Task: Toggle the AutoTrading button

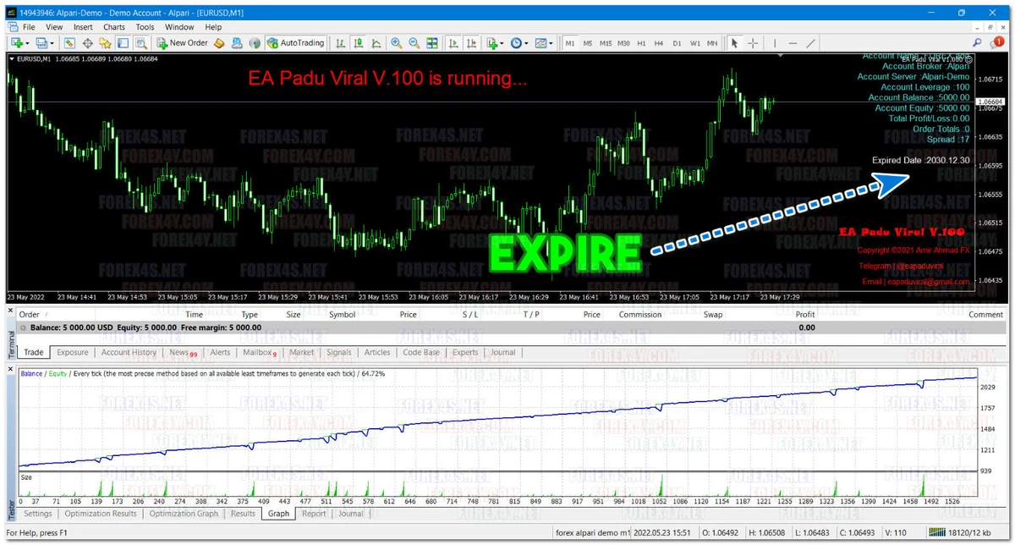Action: [x=295, y=43]
